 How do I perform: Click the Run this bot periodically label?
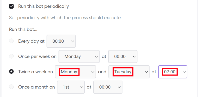[44, 6]
